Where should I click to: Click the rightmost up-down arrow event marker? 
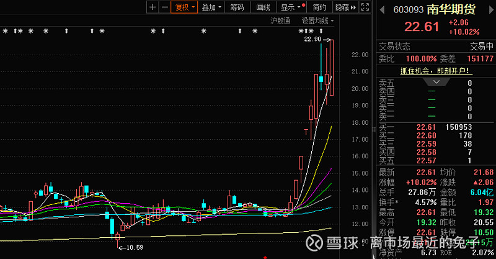[x=321, y=31]
